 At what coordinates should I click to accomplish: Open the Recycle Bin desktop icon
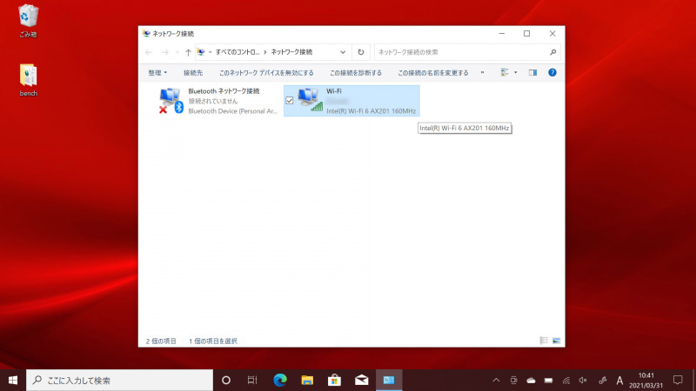(28, 21)
